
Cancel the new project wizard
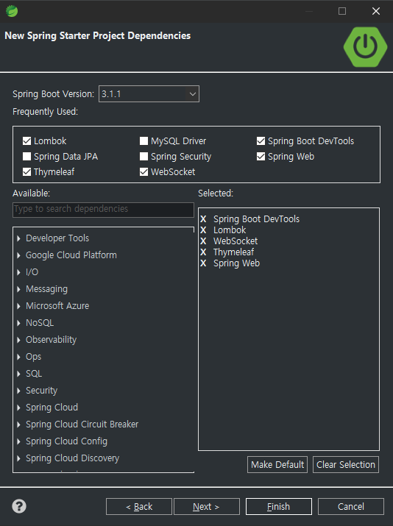coord(351,507)
